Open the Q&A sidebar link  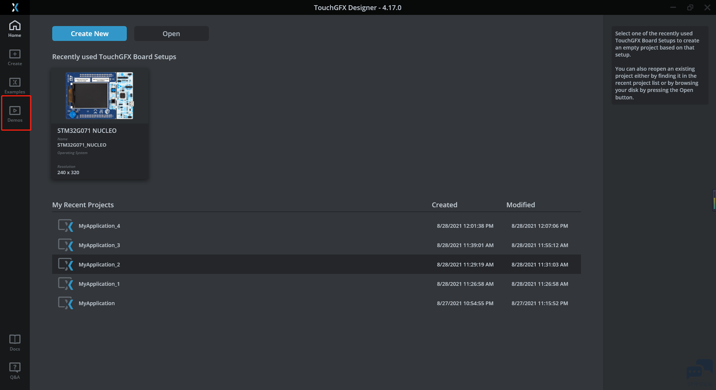point(15,371)
